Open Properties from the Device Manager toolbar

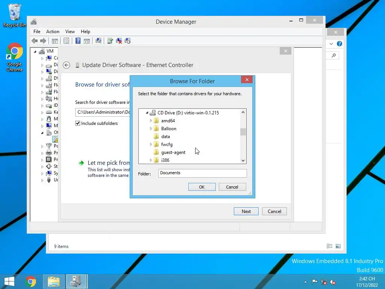[66, 41]
